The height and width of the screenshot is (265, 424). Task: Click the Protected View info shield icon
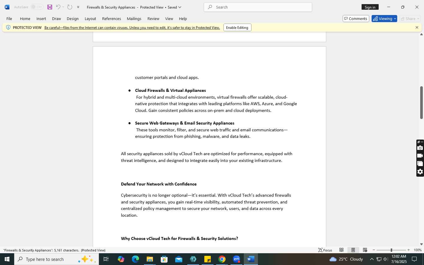coord(8,27)
